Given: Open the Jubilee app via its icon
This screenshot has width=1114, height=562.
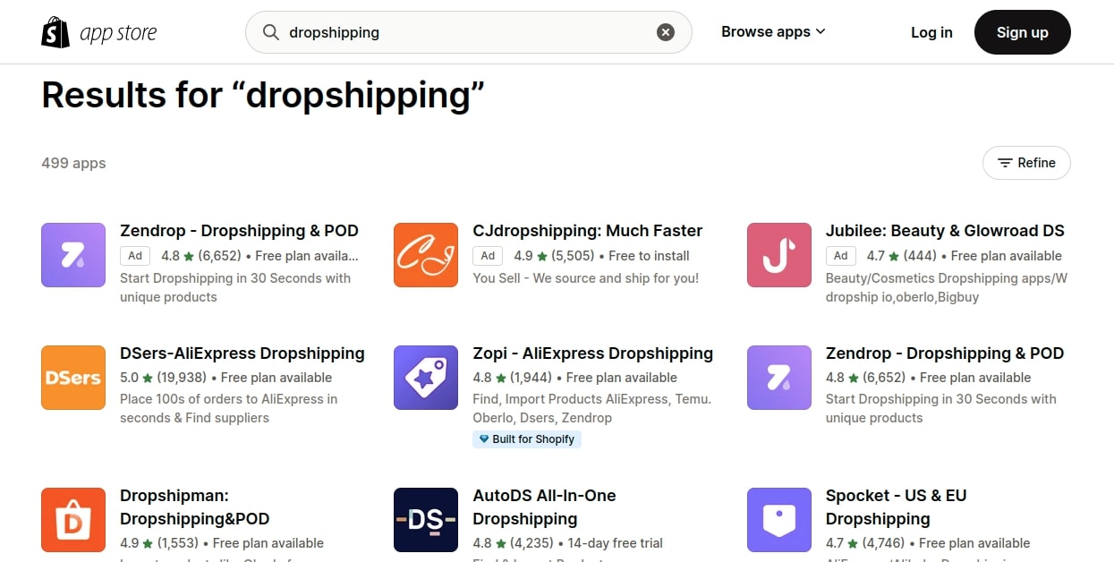Looking at the screenshot, I should pos(778,255).
